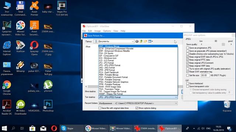Click the file size KB input field
The height and width of the screenshot is (132, 236).
[x=205, y=75]
